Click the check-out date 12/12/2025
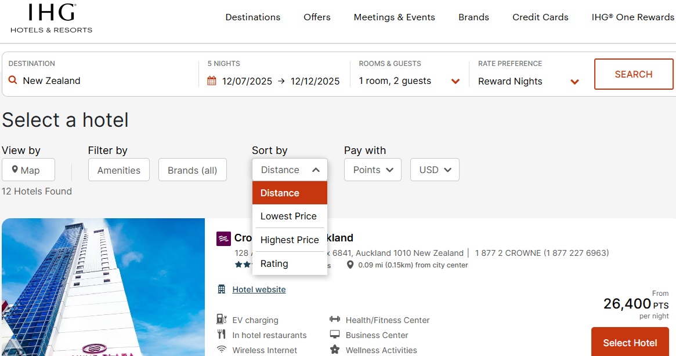Screen dimensions: 676x356 click(315, 81)
